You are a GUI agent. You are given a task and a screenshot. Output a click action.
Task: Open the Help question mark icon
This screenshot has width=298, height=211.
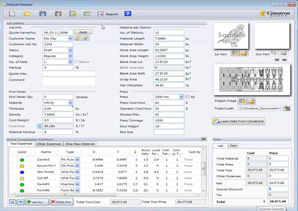pos(128,14)
